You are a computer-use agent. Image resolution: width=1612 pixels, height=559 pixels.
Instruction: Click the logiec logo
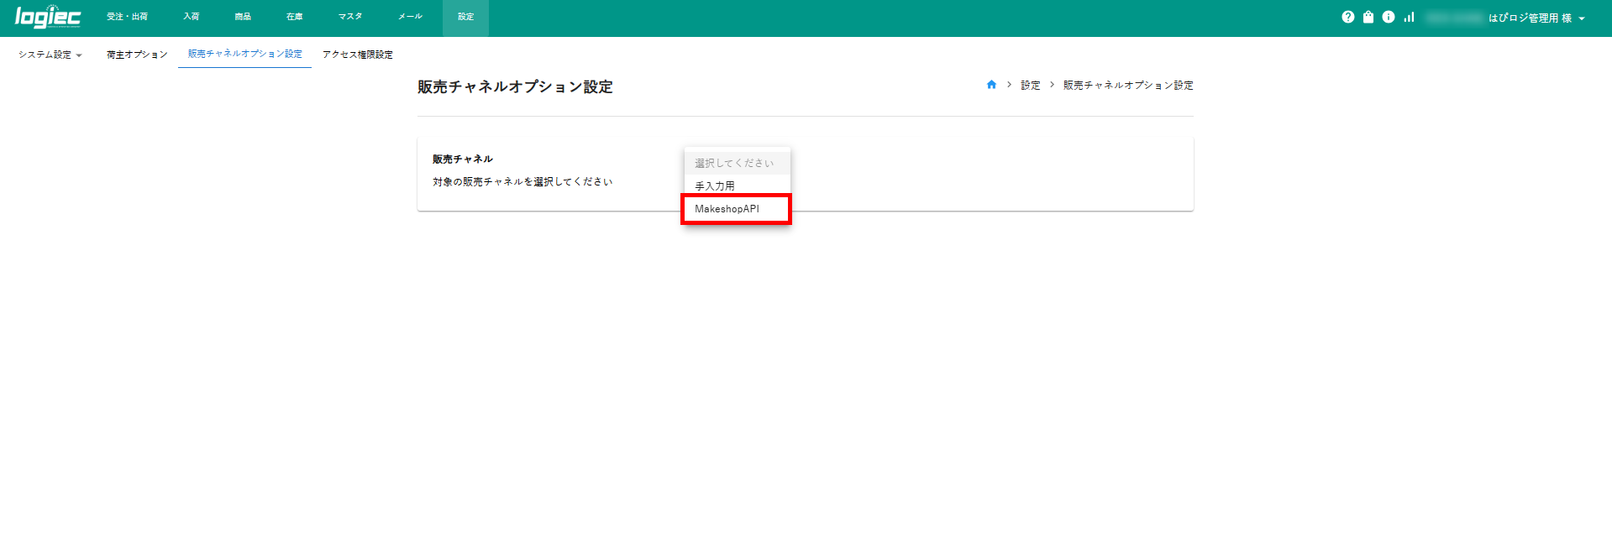[x=48, y=17]
